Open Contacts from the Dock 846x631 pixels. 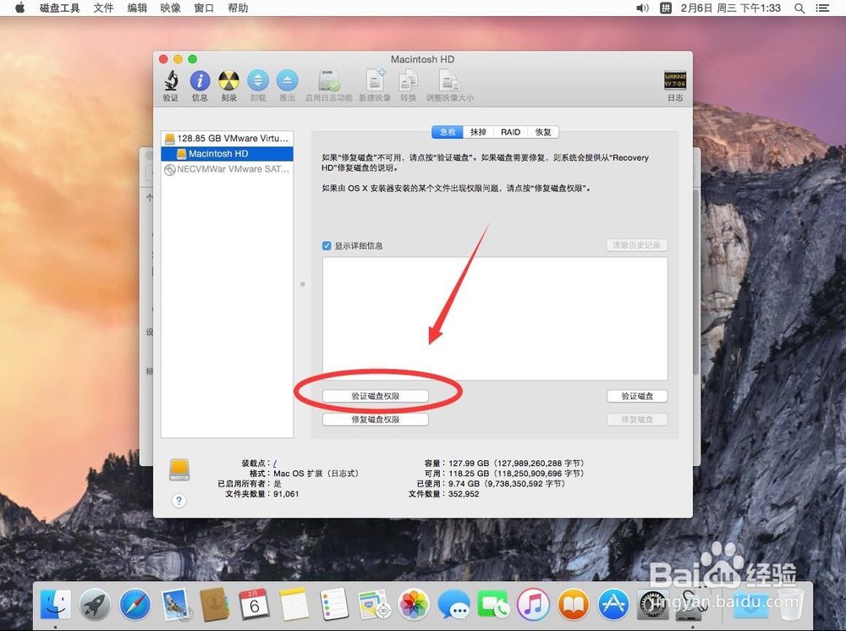click(215, 604)
